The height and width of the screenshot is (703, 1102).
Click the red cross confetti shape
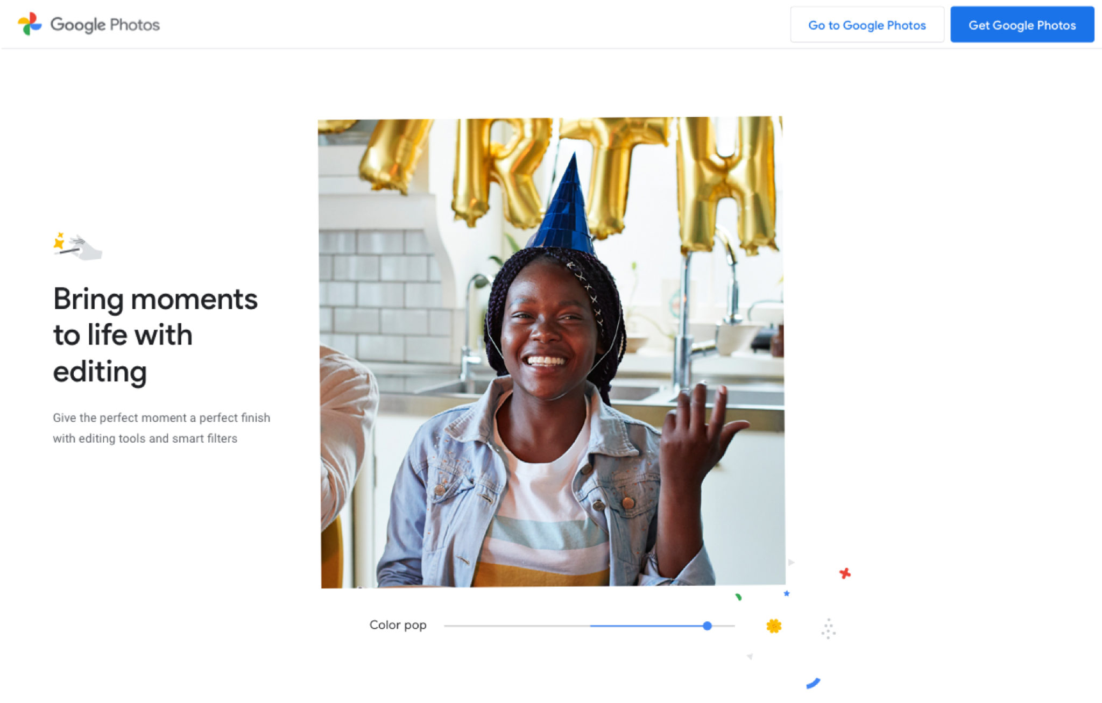845,573
